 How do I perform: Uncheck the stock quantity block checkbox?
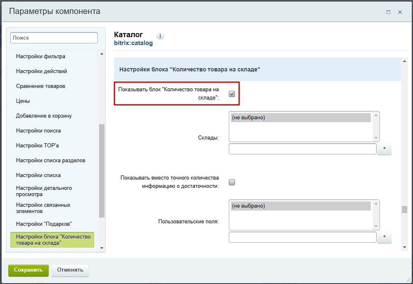pyautogui.click(x=232, y=94)
